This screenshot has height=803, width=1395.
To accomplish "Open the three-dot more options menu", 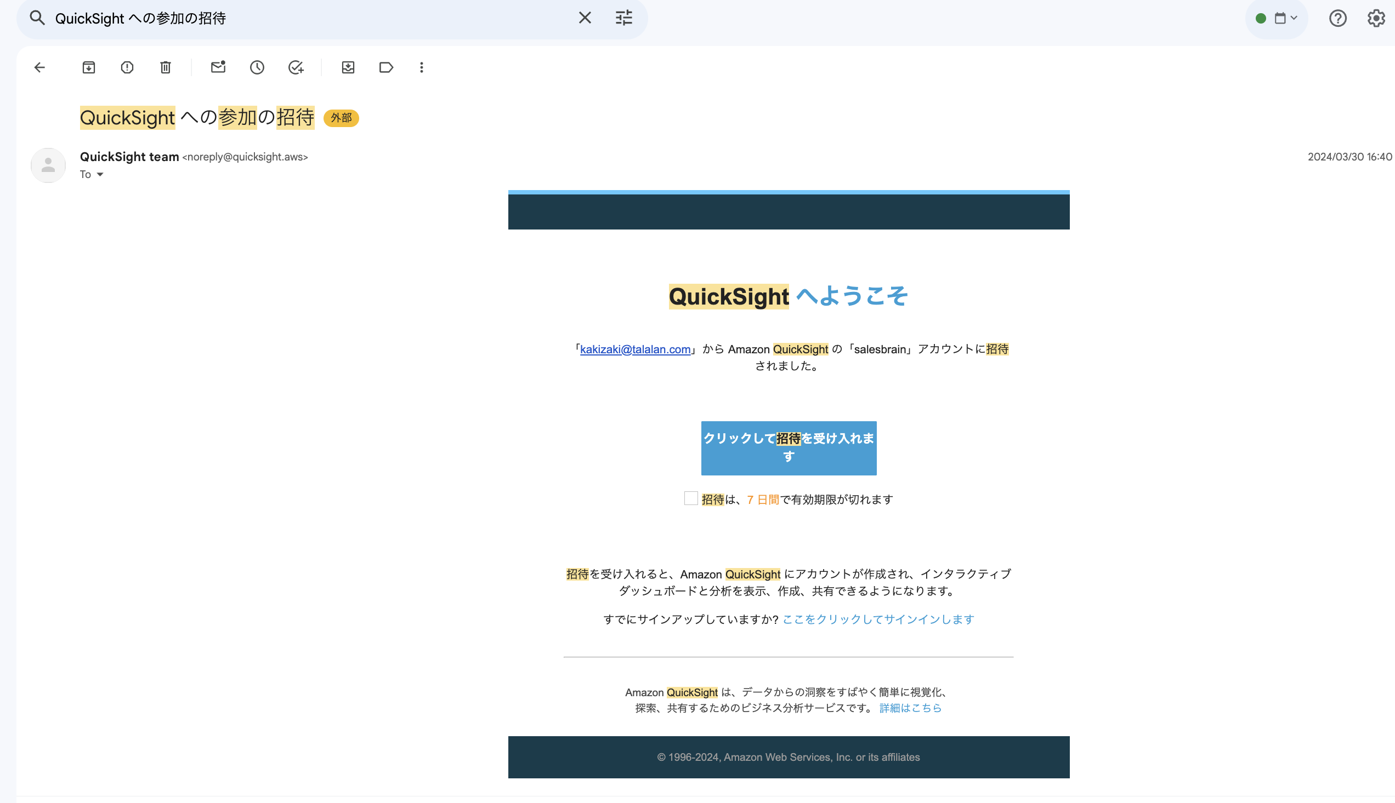I will [x=422, y=67].
